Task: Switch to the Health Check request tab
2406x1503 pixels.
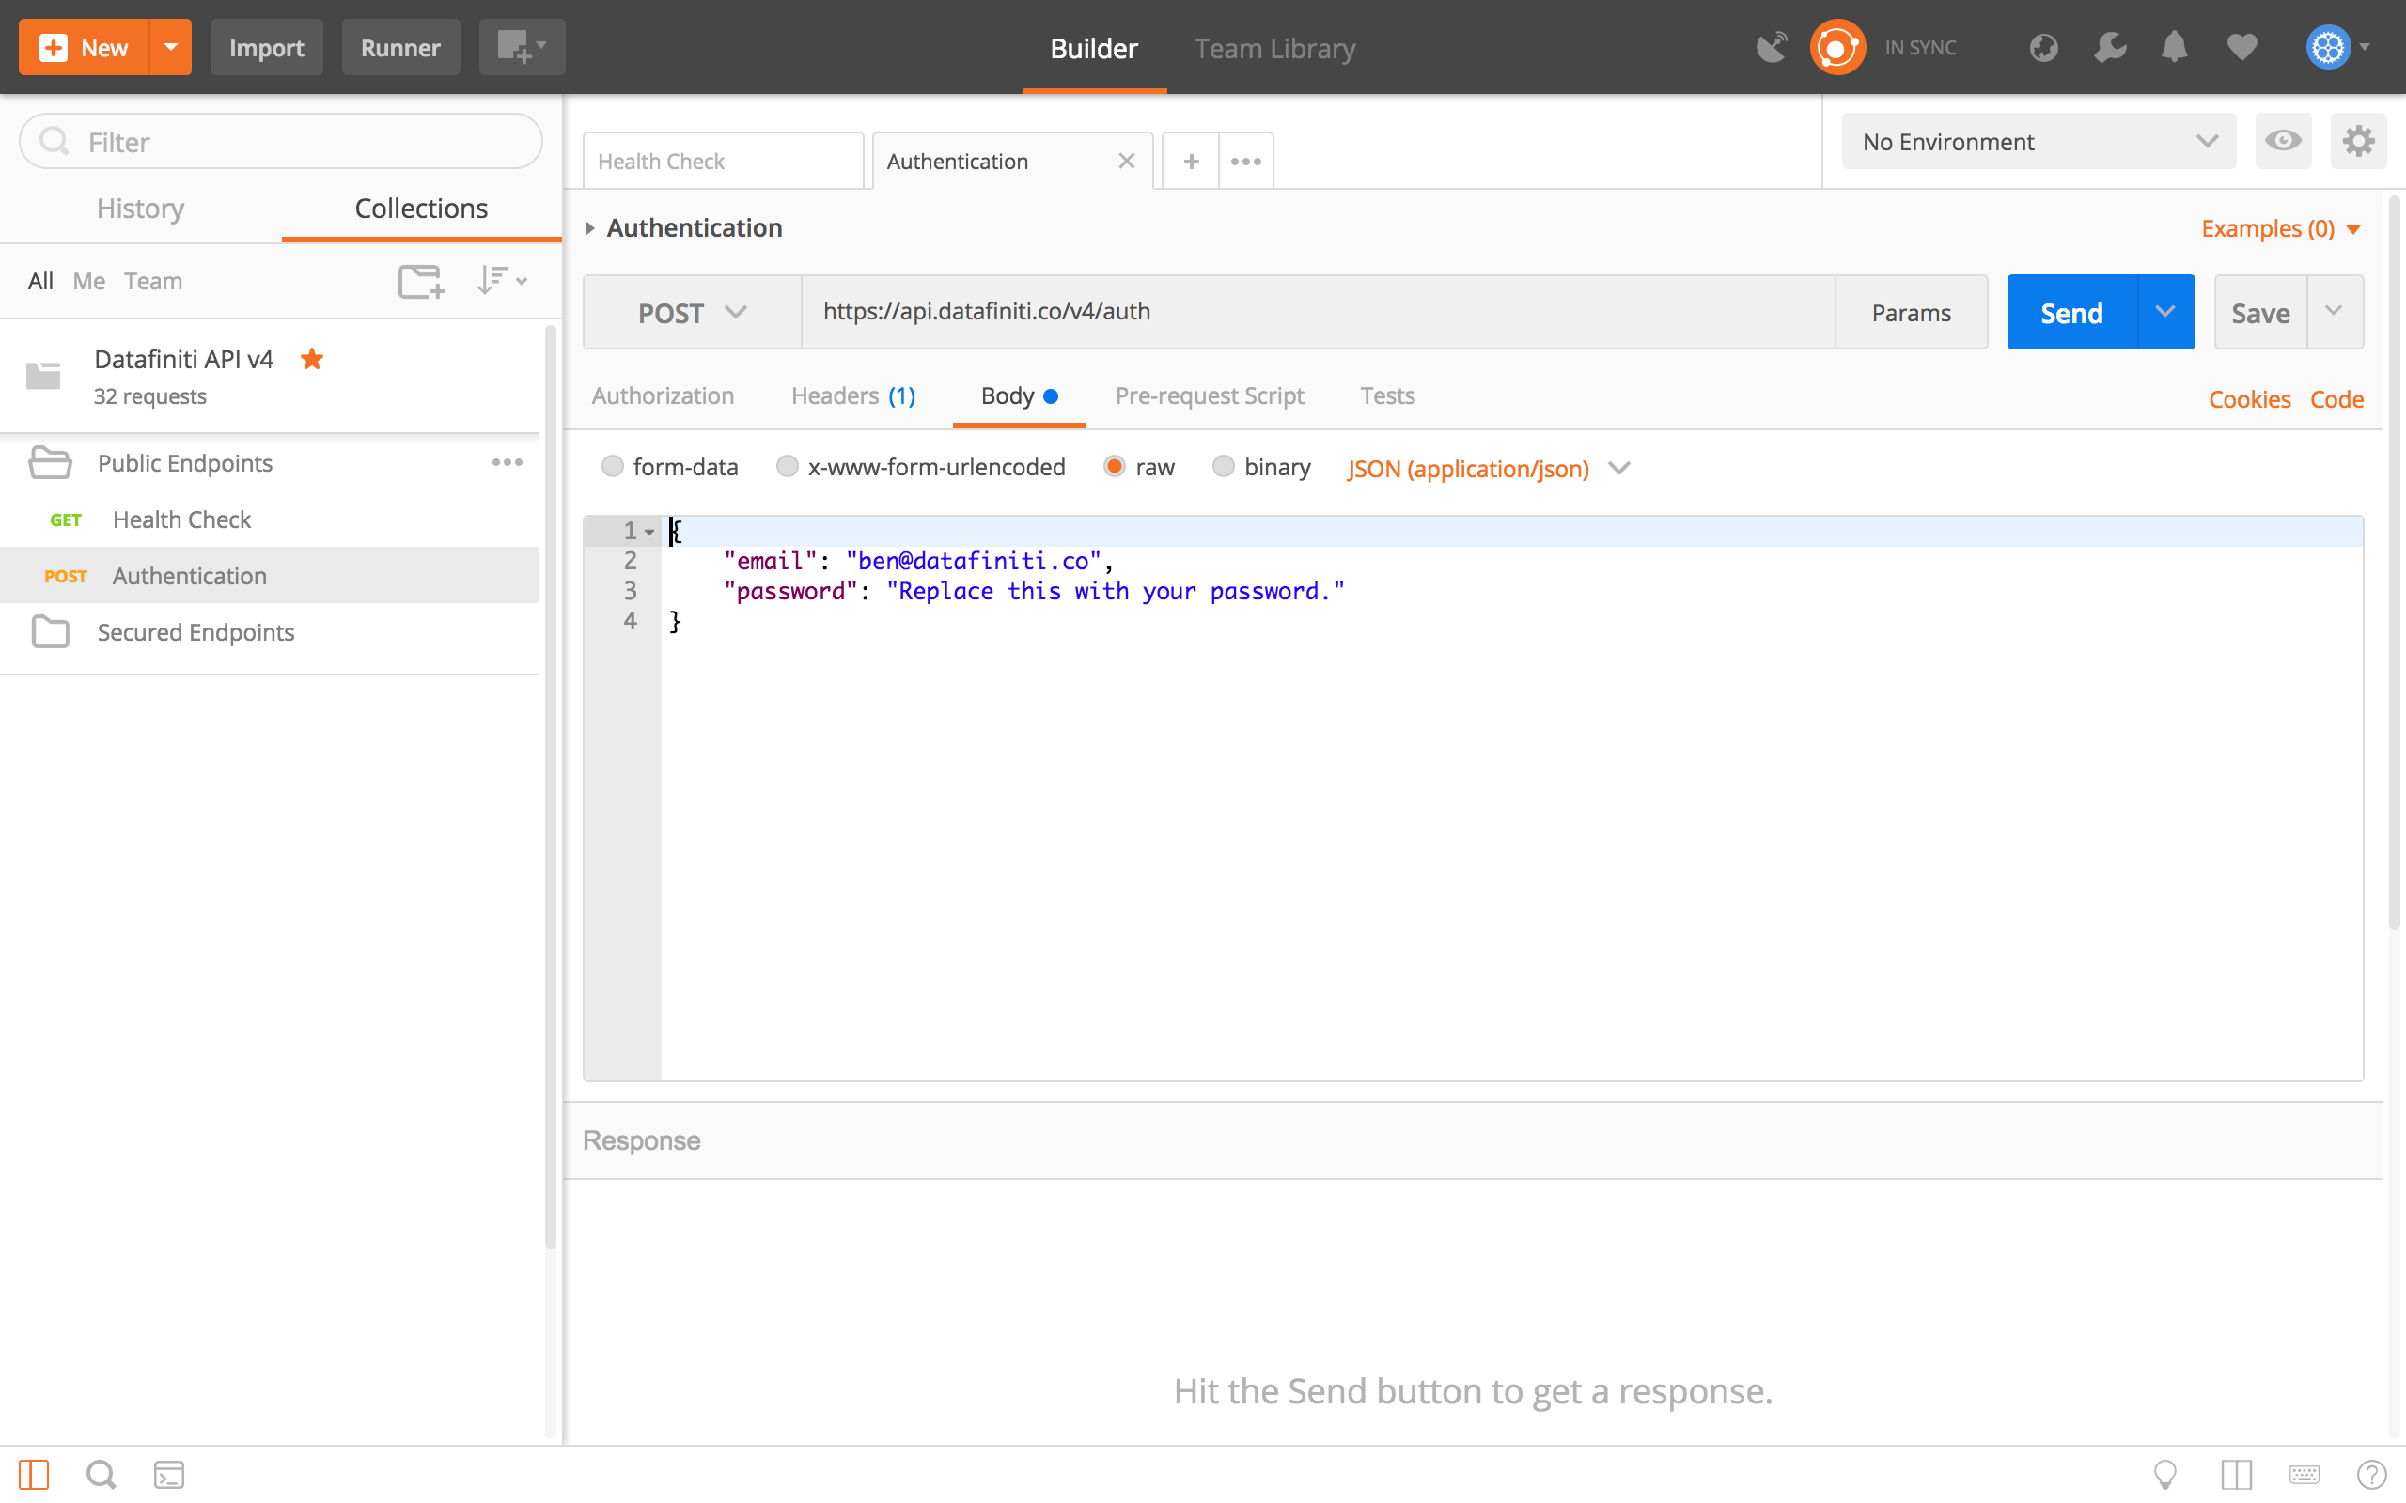Action: pyautogui.click(x=723, y=161)
